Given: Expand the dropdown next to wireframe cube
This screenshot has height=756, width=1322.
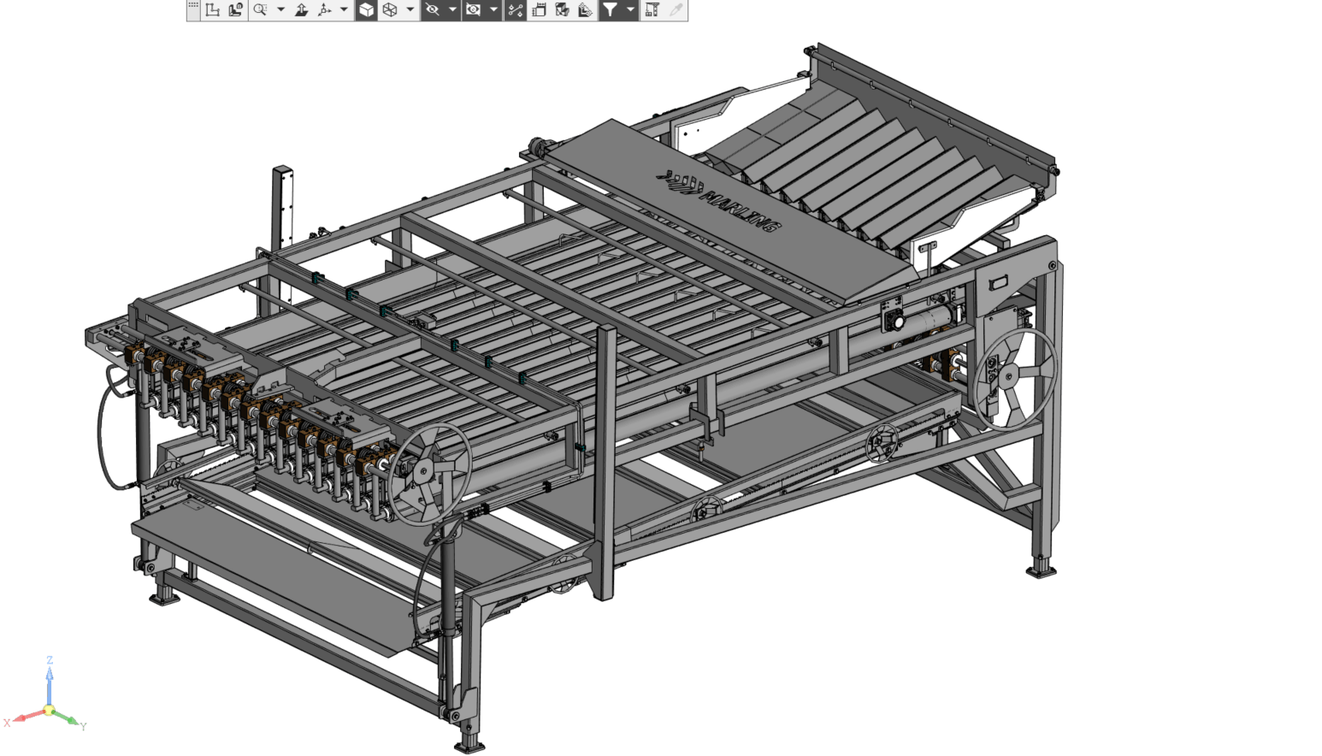Looking at the screenshot, I should pyautogui.click(x=410, y=10).
